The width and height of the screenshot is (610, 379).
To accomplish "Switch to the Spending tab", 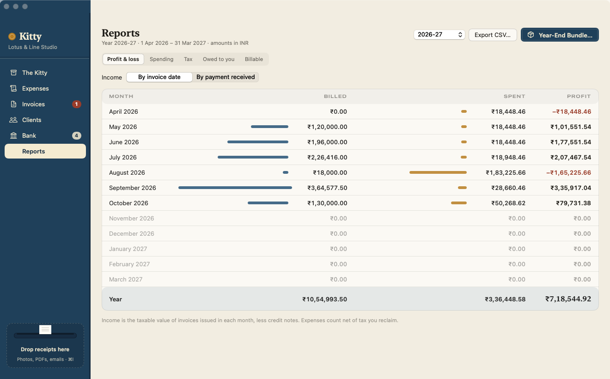I will click(x=162, y=59).
